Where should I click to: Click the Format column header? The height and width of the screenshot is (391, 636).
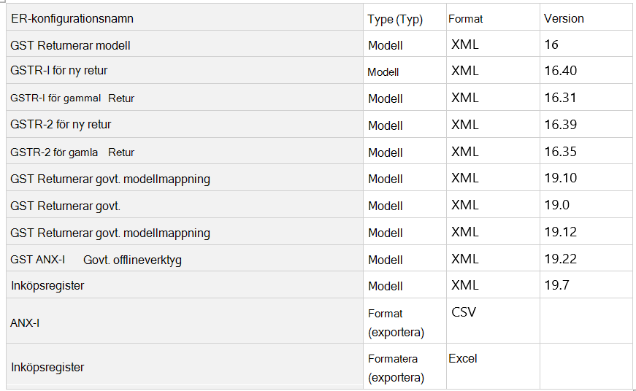tap(493, 18)
